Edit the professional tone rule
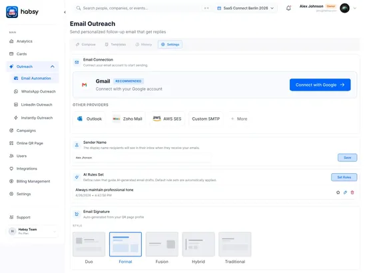This screenshot has height=273, width=365. [x=345, y=192]
